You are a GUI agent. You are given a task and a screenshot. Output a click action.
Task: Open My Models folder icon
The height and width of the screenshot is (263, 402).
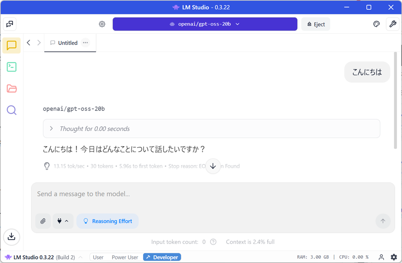pos(12,88)
